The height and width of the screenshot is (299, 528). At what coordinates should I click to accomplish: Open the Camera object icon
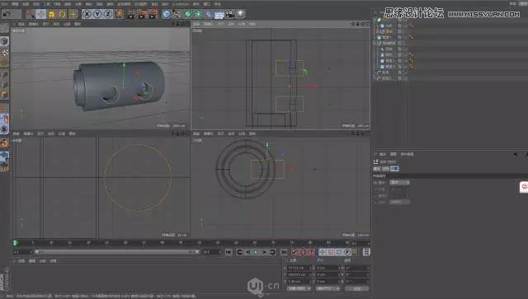click(x=230, y=14)
